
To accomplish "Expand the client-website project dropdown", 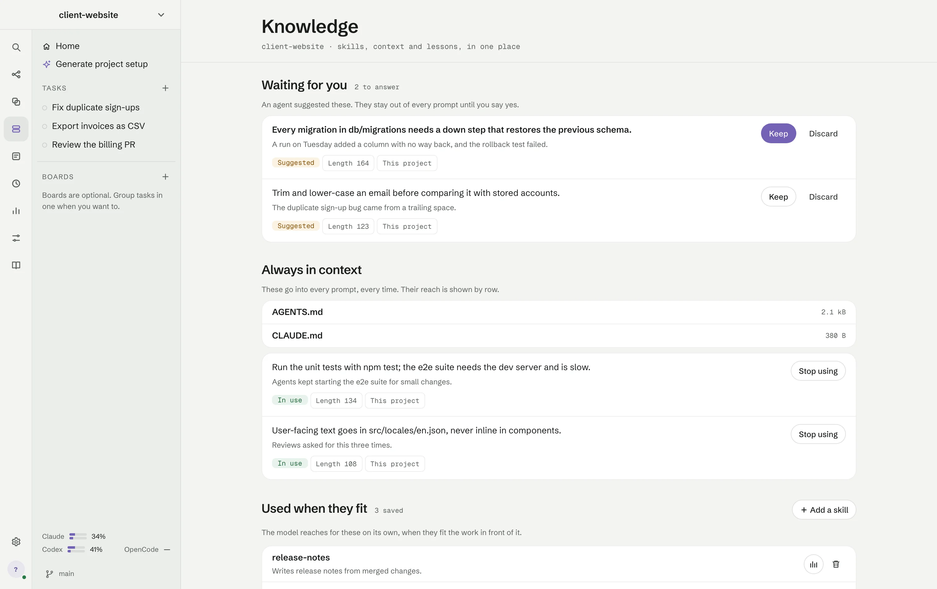I will click(x=161, y=15).
